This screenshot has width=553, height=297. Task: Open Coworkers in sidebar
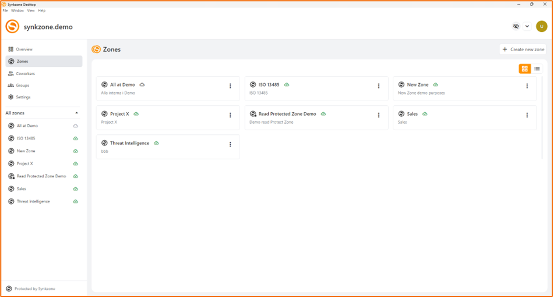tap(44, 74)
